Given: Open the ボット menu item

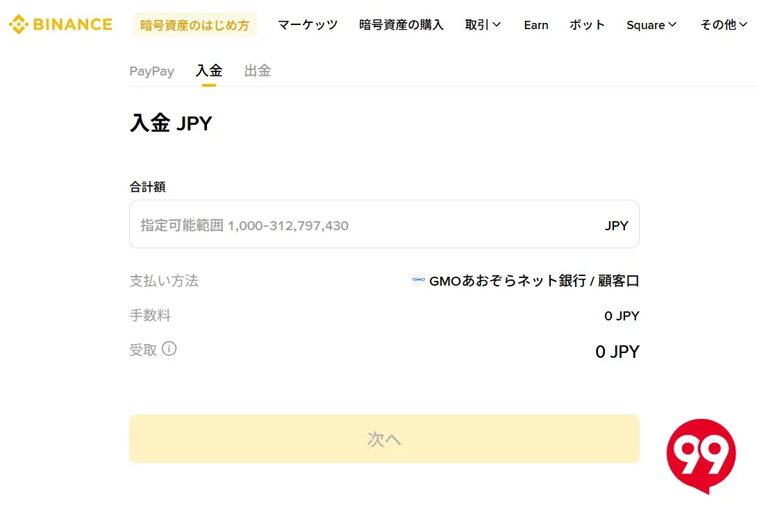Looking at the screenshot, I should (x=587, y=24).
